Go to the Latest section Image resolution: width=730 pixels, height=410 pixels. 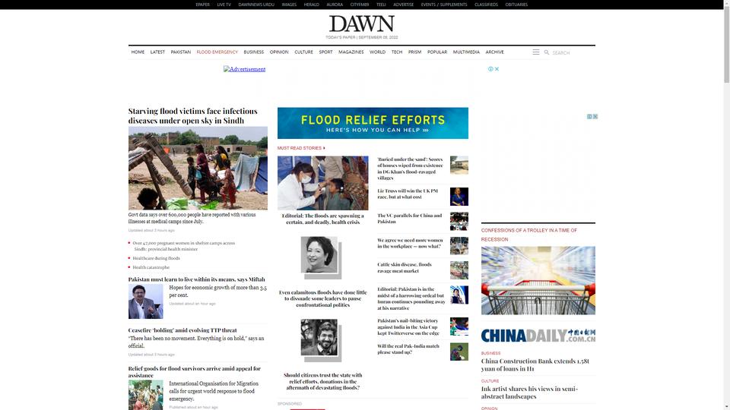coord(157,52)
